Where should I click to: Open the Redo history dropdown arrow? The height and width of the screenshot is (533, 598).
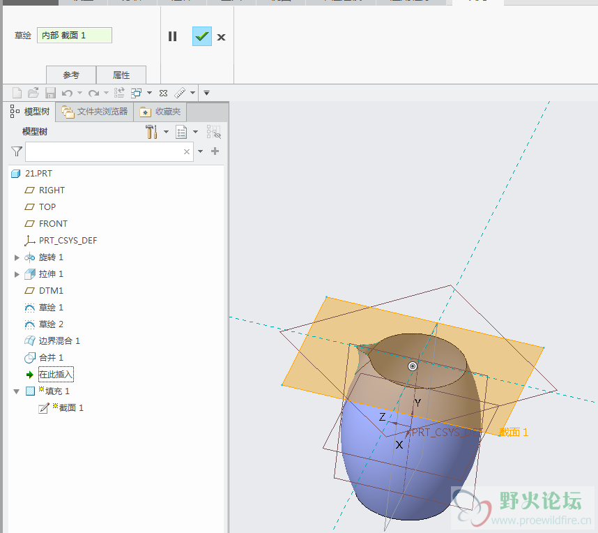pyautogui.click(x=107, y=93)
